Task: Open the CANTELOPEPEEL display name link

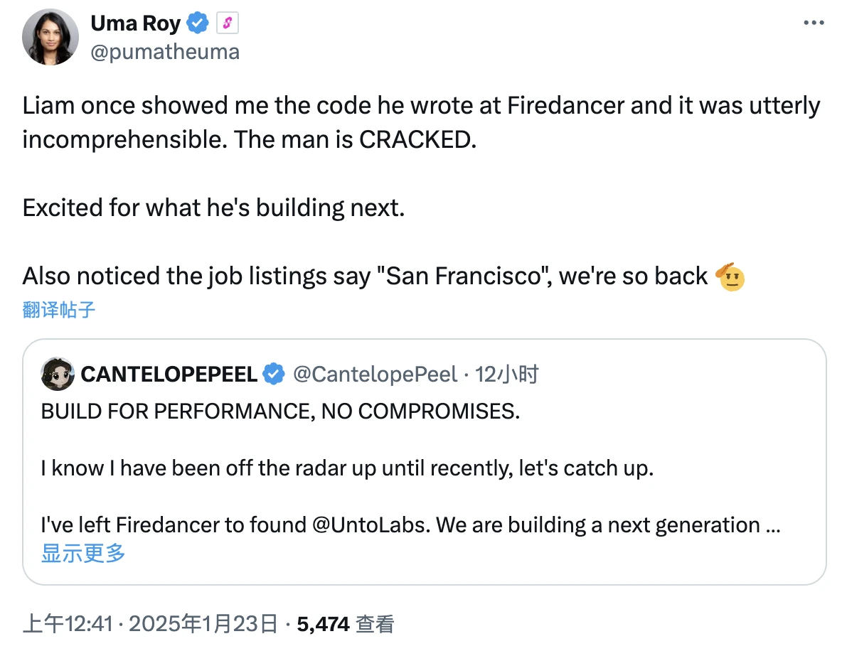Action: (169, 374)
